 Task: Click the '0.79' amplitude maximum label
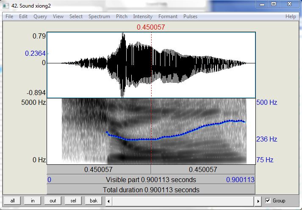[39, 36]
